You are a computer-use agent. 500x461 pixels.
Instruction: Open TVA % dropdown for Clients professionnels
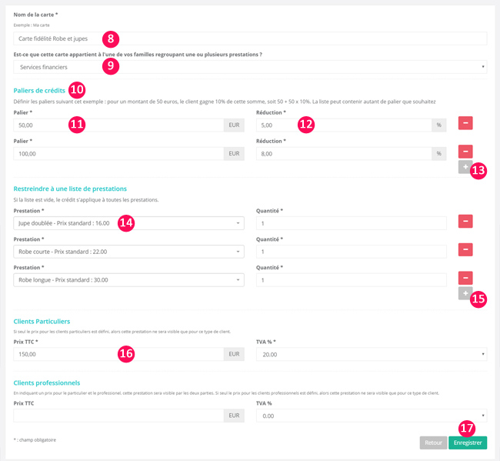pyautogui.click(x=371, y=415)
